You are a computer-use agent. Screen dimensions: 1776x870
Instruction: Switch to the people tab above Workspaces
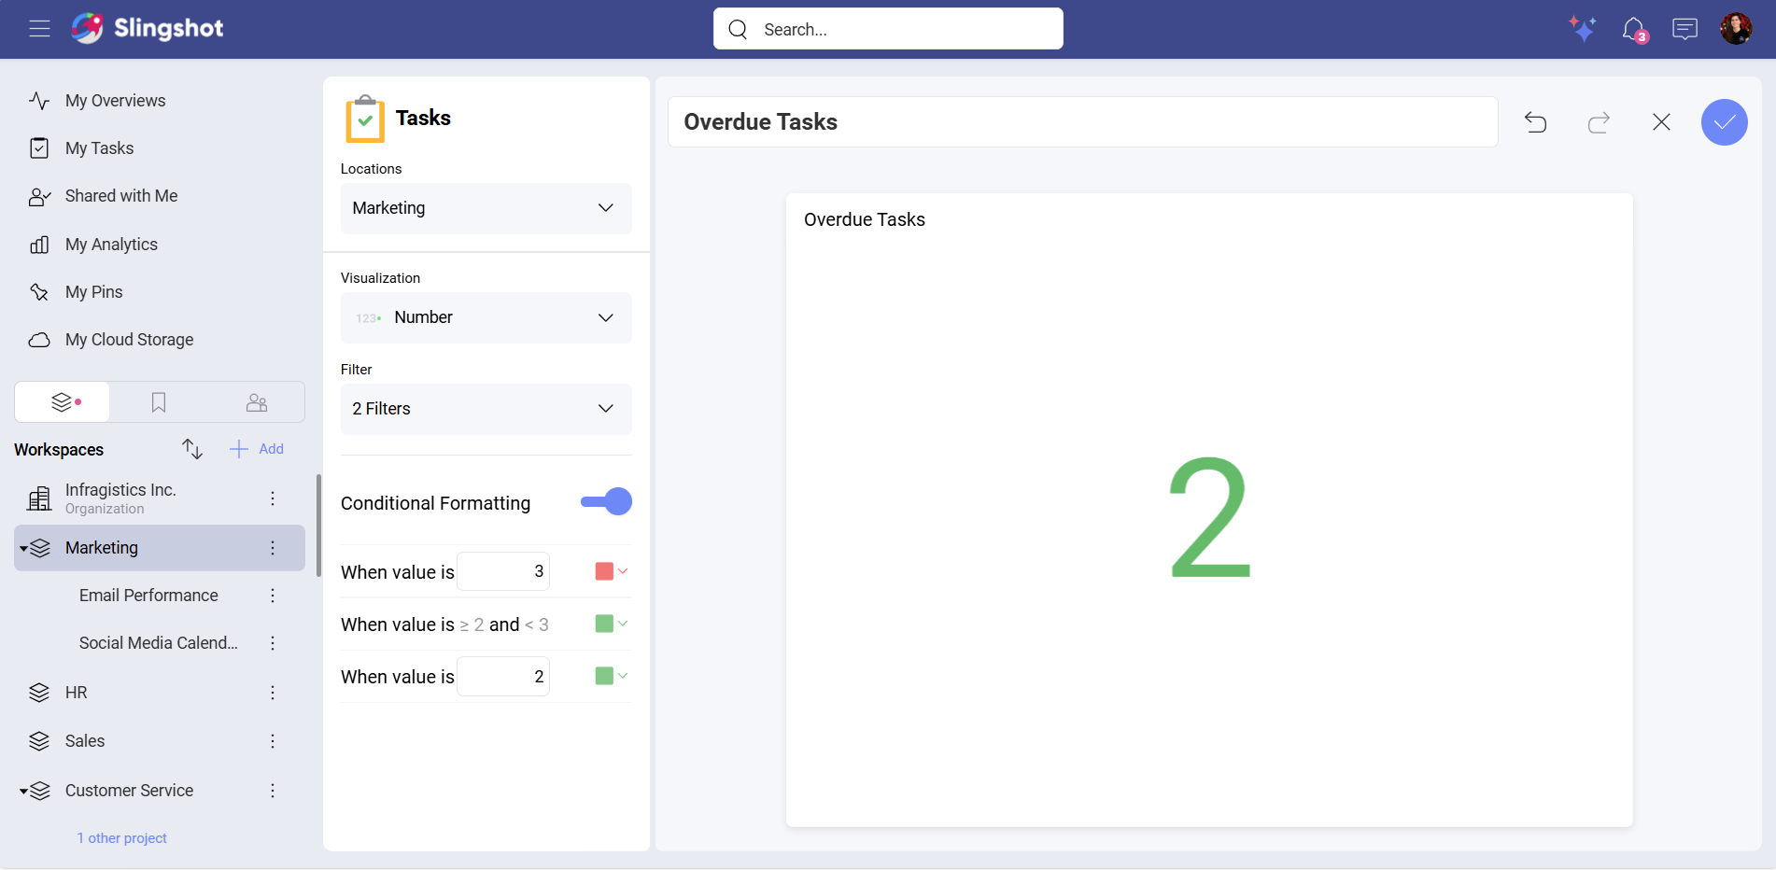(x=257, y=401)
